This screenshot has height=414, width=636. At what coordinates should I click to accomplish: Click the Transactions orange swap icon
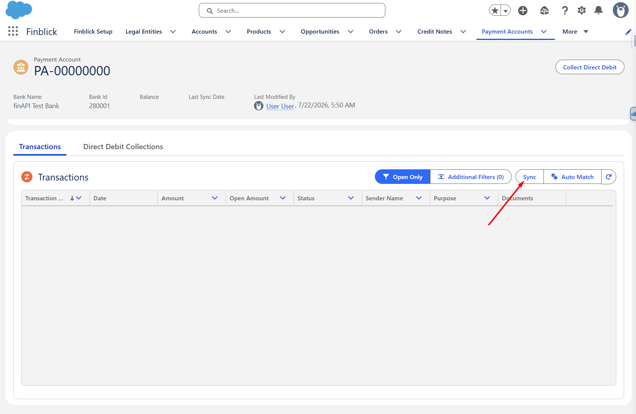click(27, 177)
